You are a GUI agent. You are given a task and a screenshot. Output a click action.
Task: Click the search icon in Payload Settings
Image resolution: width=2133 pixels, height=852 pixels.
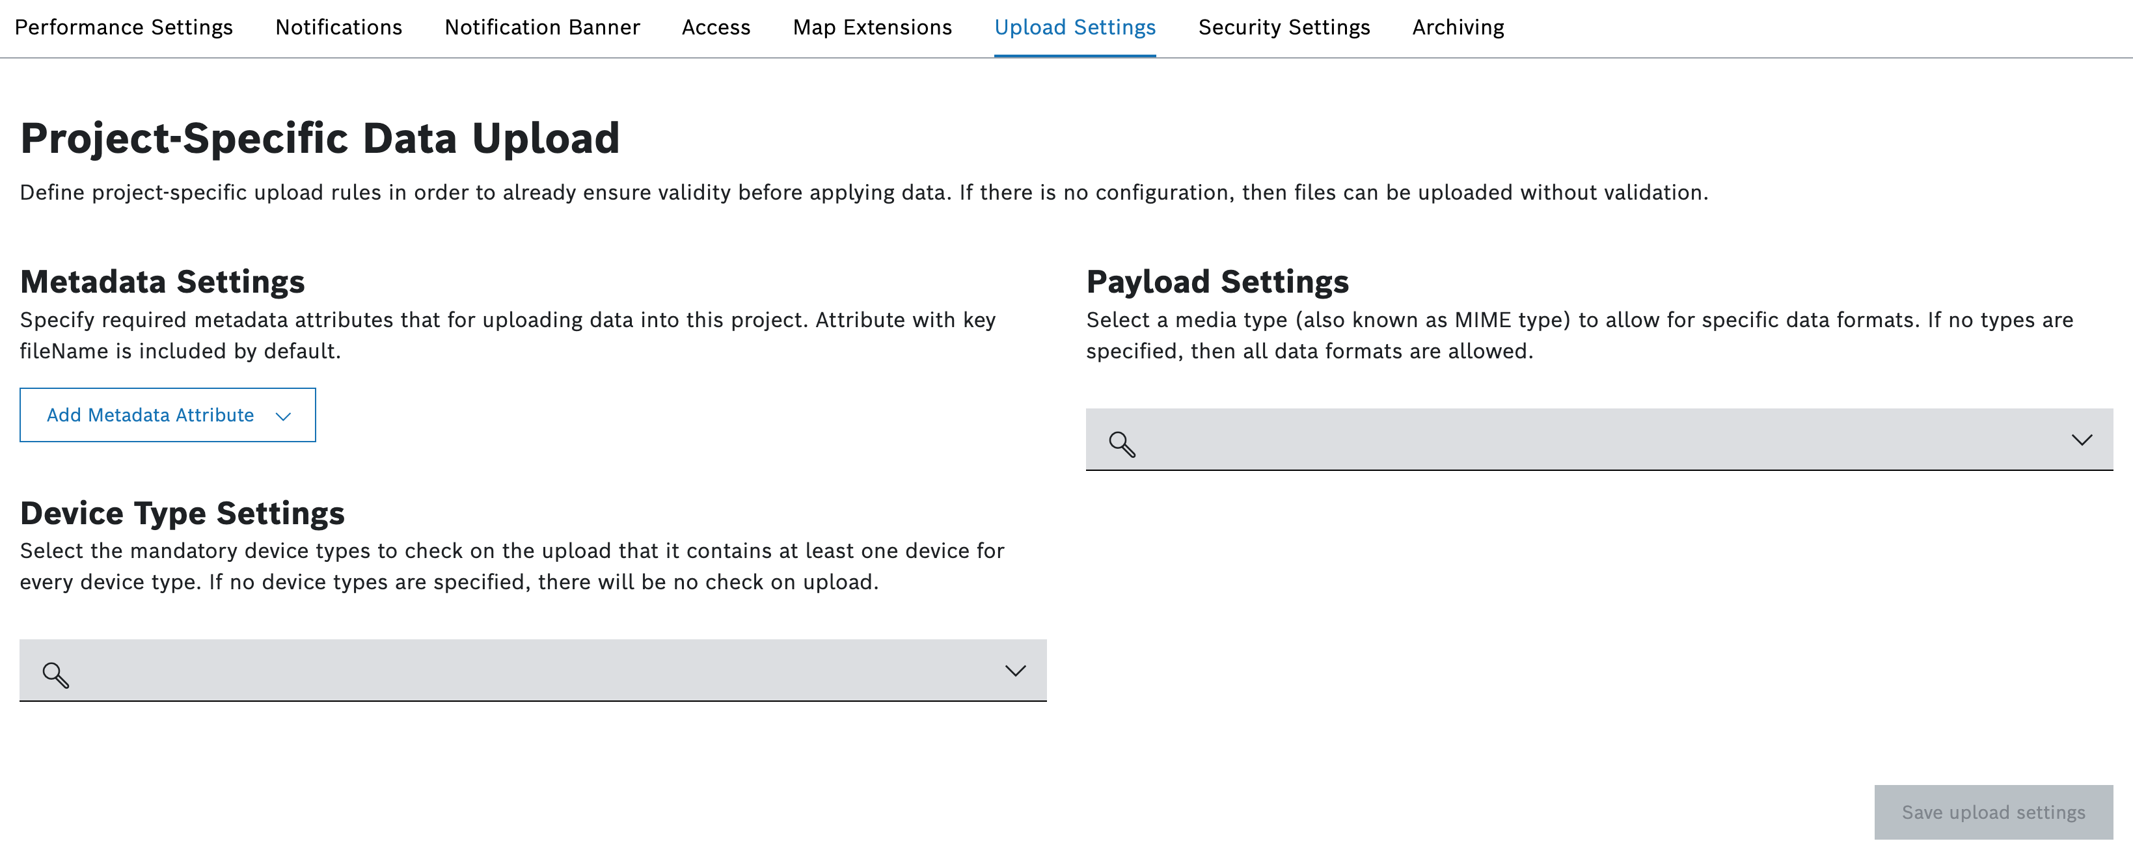click(x=1121, y=440)
